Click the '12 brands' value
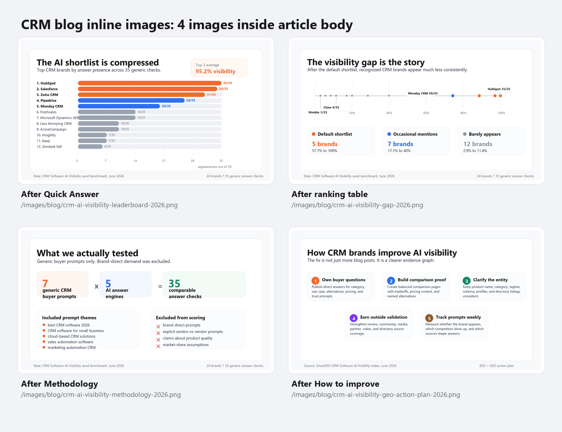Screen dimensions: 562x432 point(478,144)
